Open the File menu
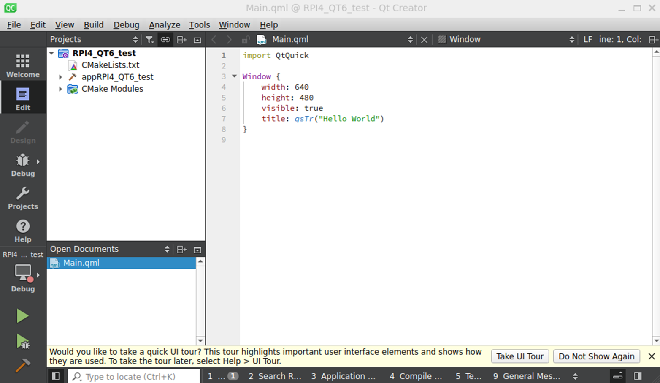The image size is (660, 383). [14, 25]
